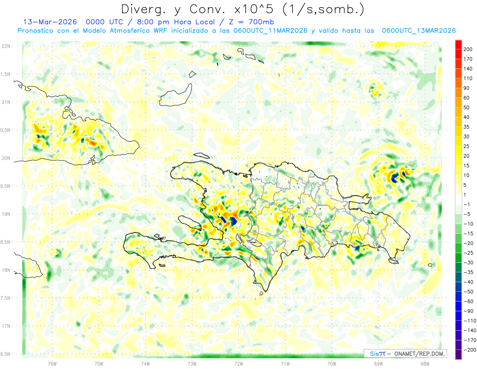
Task: Click the "-1" colorbar value
Action: point(467,205)
